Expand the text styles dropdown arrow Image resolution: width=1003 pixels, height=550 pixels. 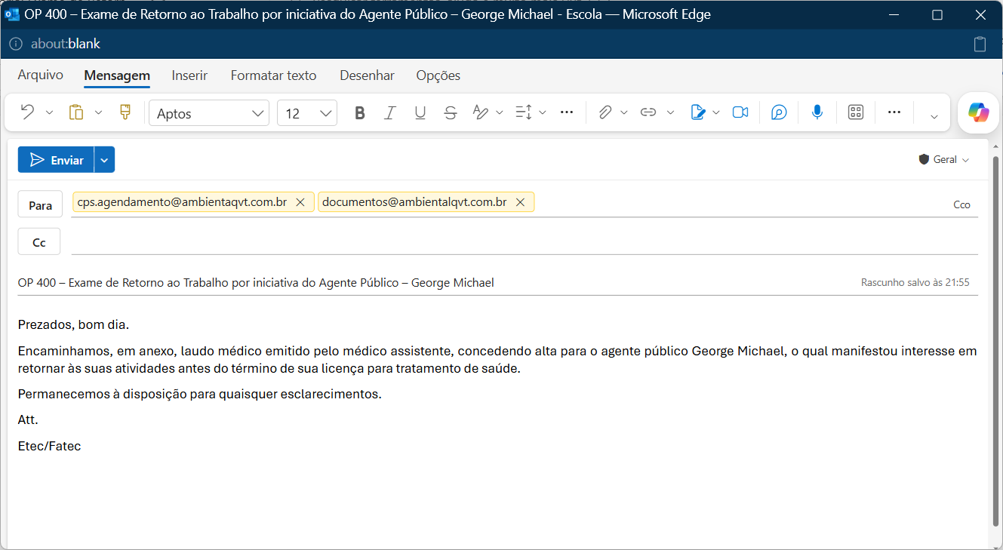[x=500, y=113]
